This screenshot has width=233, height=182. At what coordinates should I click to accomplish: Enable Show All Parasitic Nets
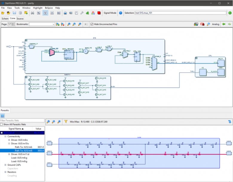(1, 124)
